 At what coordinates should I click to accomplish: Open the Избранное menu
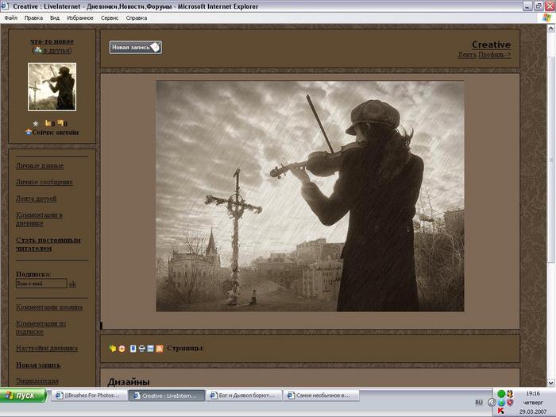pos(79,17)
